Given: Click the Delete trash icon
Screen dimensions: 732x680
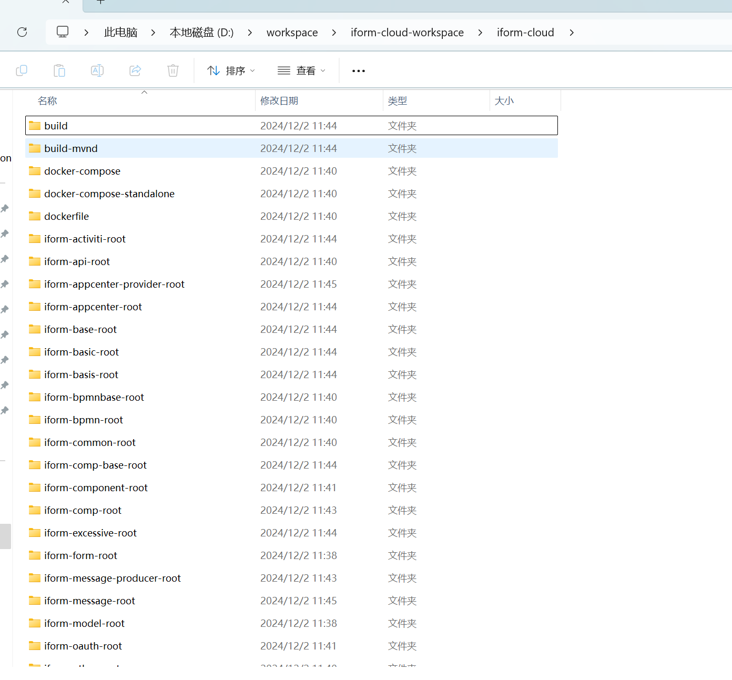Looking at the screenshot, I should click(173, 70).
